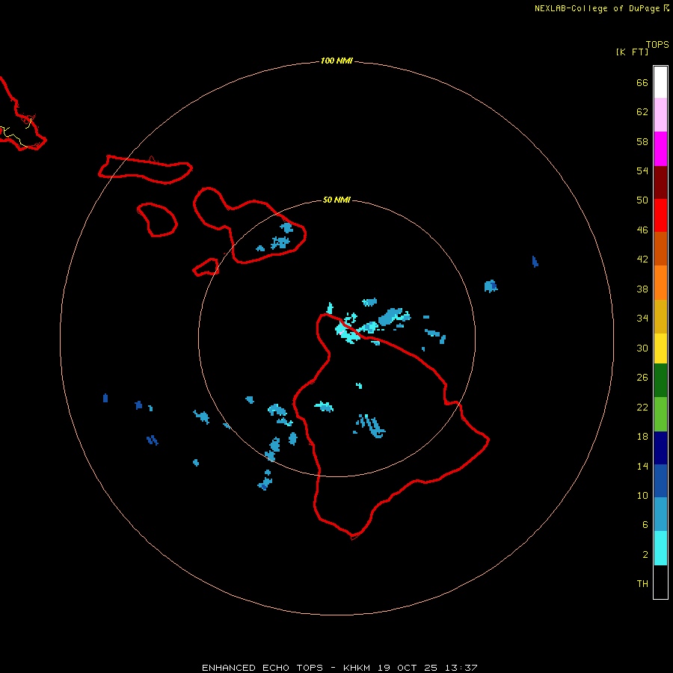This screenshot has height=673, width=673.
Task: Click the navy 14-18 kft legend swatch
Action: click(x=660, y=448)
